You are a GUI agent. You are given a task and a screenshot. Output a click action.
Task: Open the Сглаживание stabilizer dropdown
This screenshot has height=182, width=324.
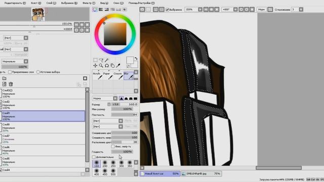pyautogui.click(x=301, y=10)
